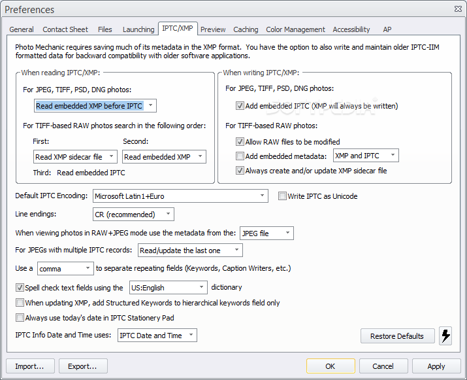This screenshot has width=467, height=380.
Task: Click the 'For TIFF-based RAW photos:' label
Action: click(x=271, y=126)
